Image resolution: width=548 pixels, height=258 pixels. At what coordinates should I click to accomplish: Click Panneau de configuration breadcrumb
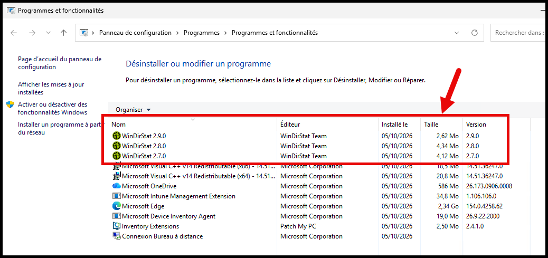coord(135,33)
